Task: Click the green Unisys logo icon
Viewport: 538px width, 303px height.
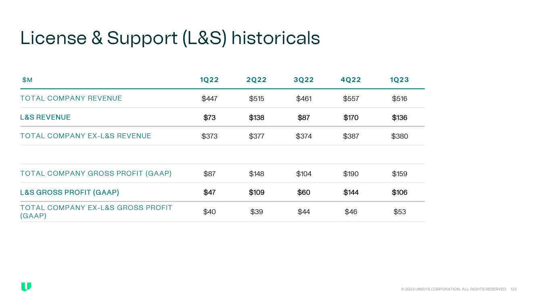Action: [x=26, y=287]
